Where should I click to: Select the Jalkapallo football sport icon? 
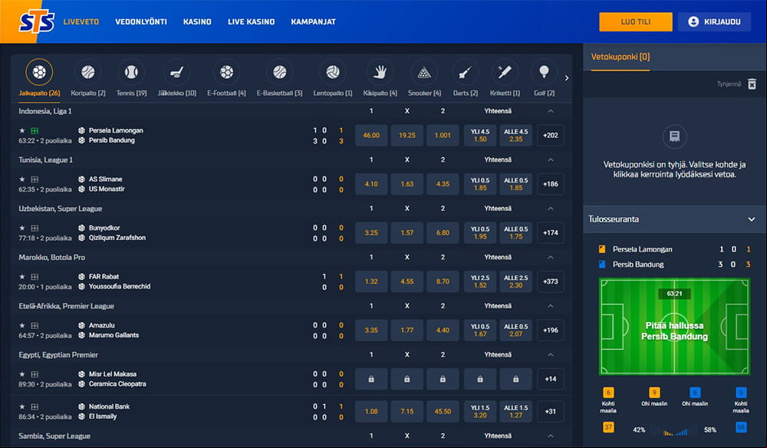39,72
